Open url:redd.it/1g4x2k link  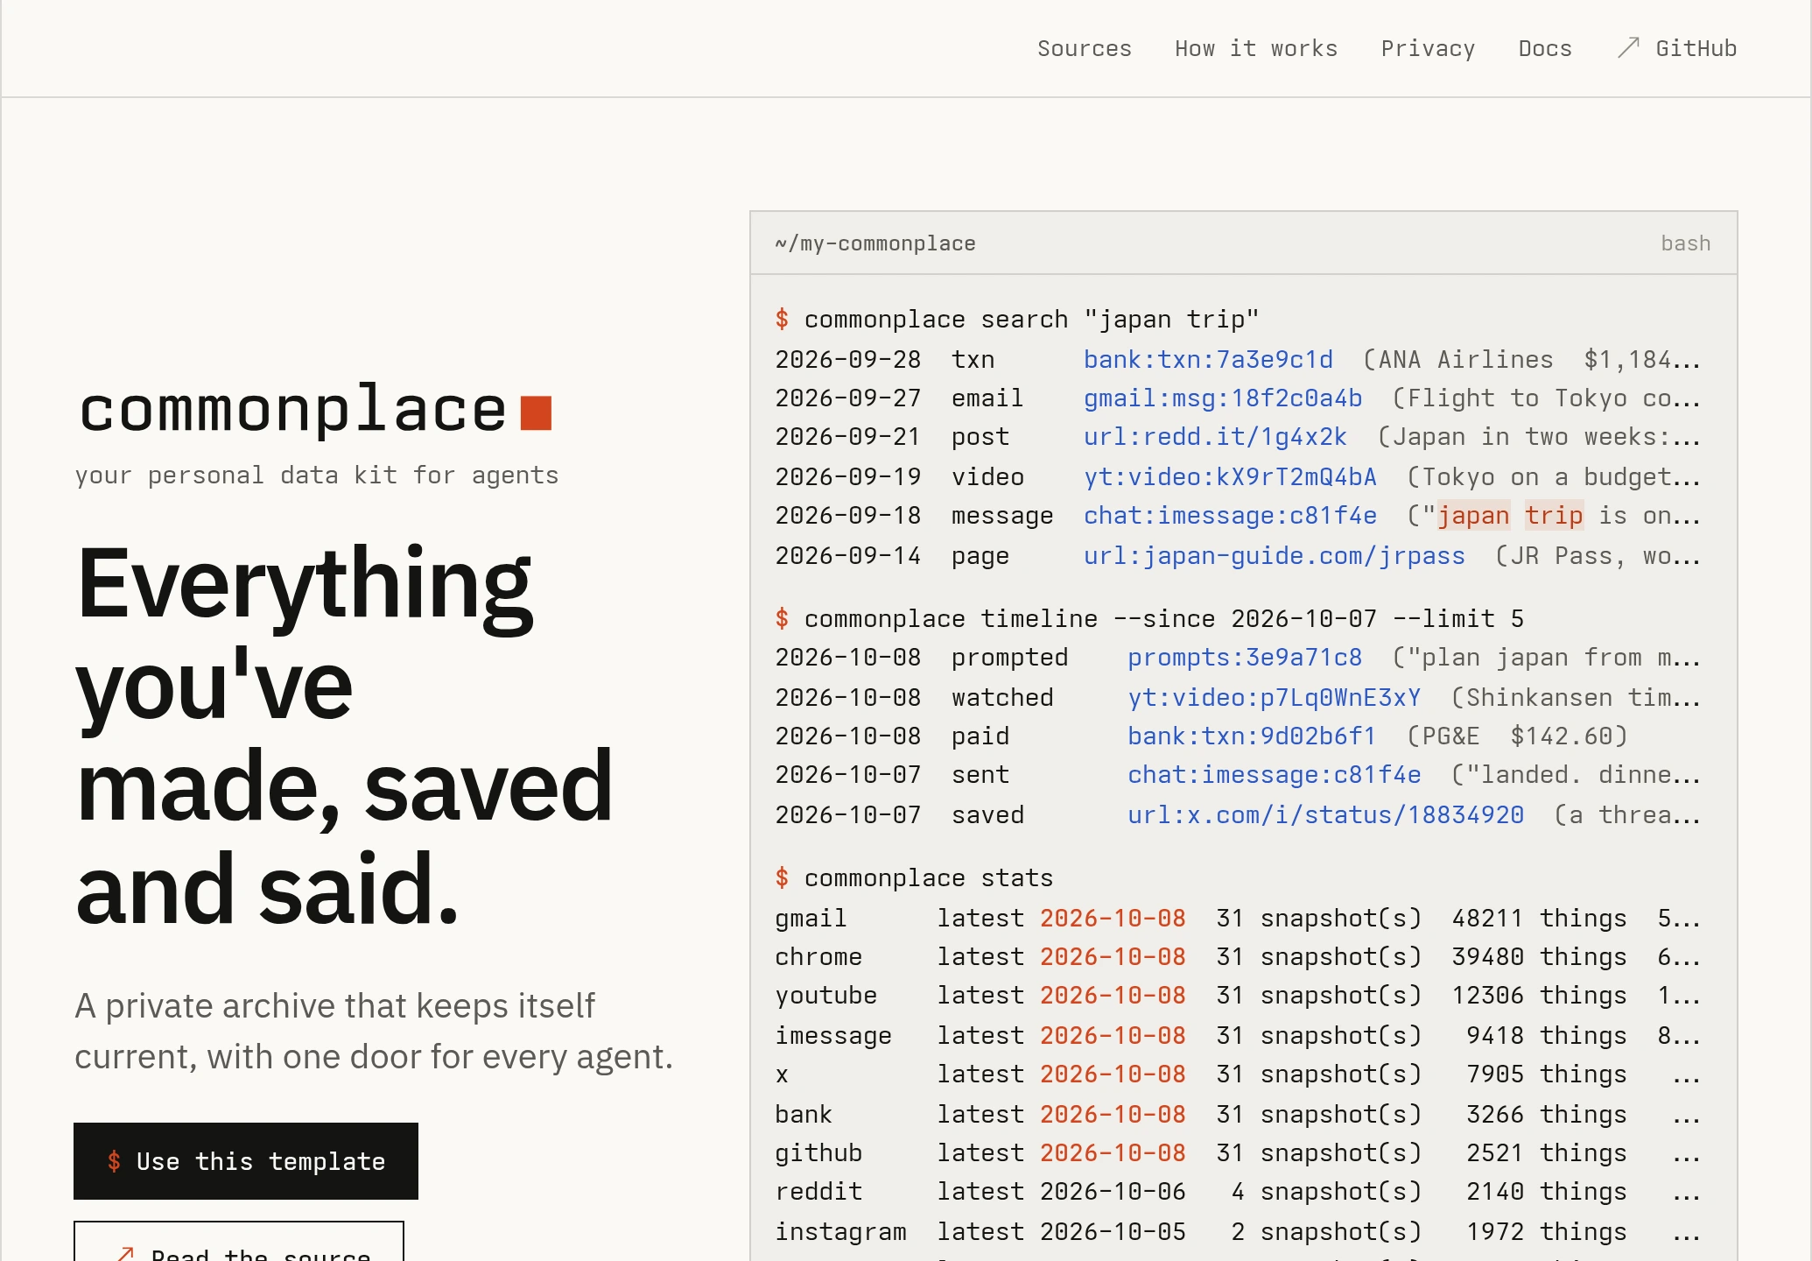[x=1215, y=437]
